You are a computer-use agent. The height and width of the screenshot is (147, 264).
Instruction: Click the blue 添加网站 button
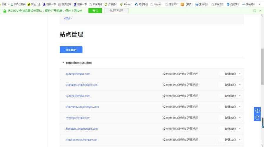tap(71, 50)
